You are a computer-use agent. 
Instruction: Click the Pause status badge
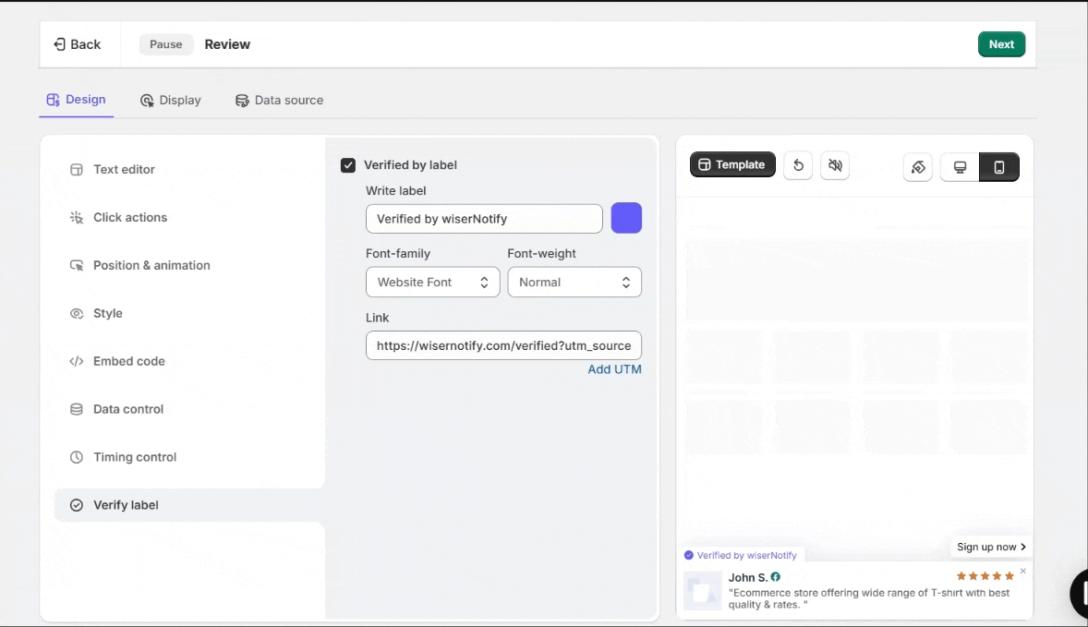tap(166, 44)
